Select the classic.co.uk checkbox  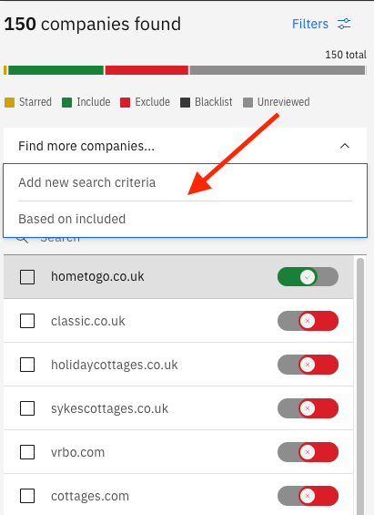pos(27,321)
